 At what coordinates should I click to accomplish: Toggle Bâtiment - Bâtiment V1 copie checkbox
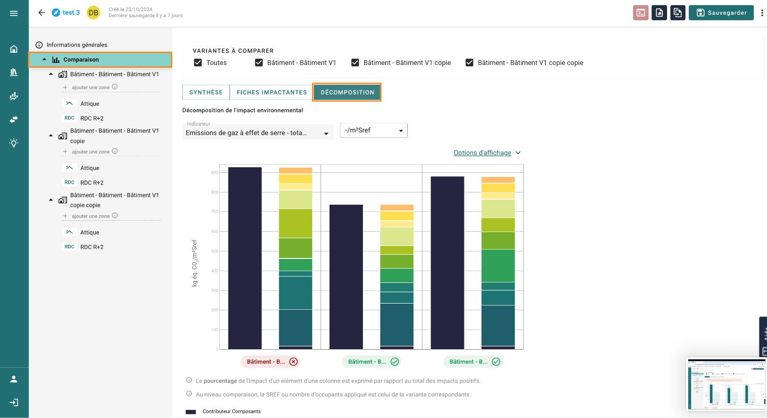point(355,63)
